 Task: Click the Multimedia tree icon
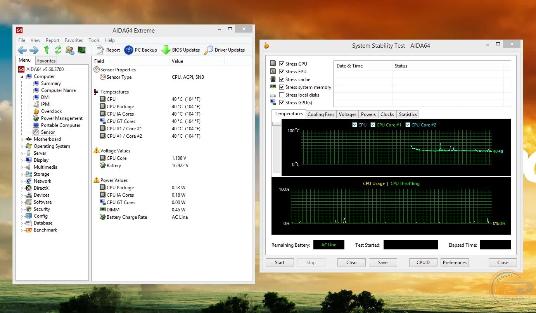tap(28, 167)
